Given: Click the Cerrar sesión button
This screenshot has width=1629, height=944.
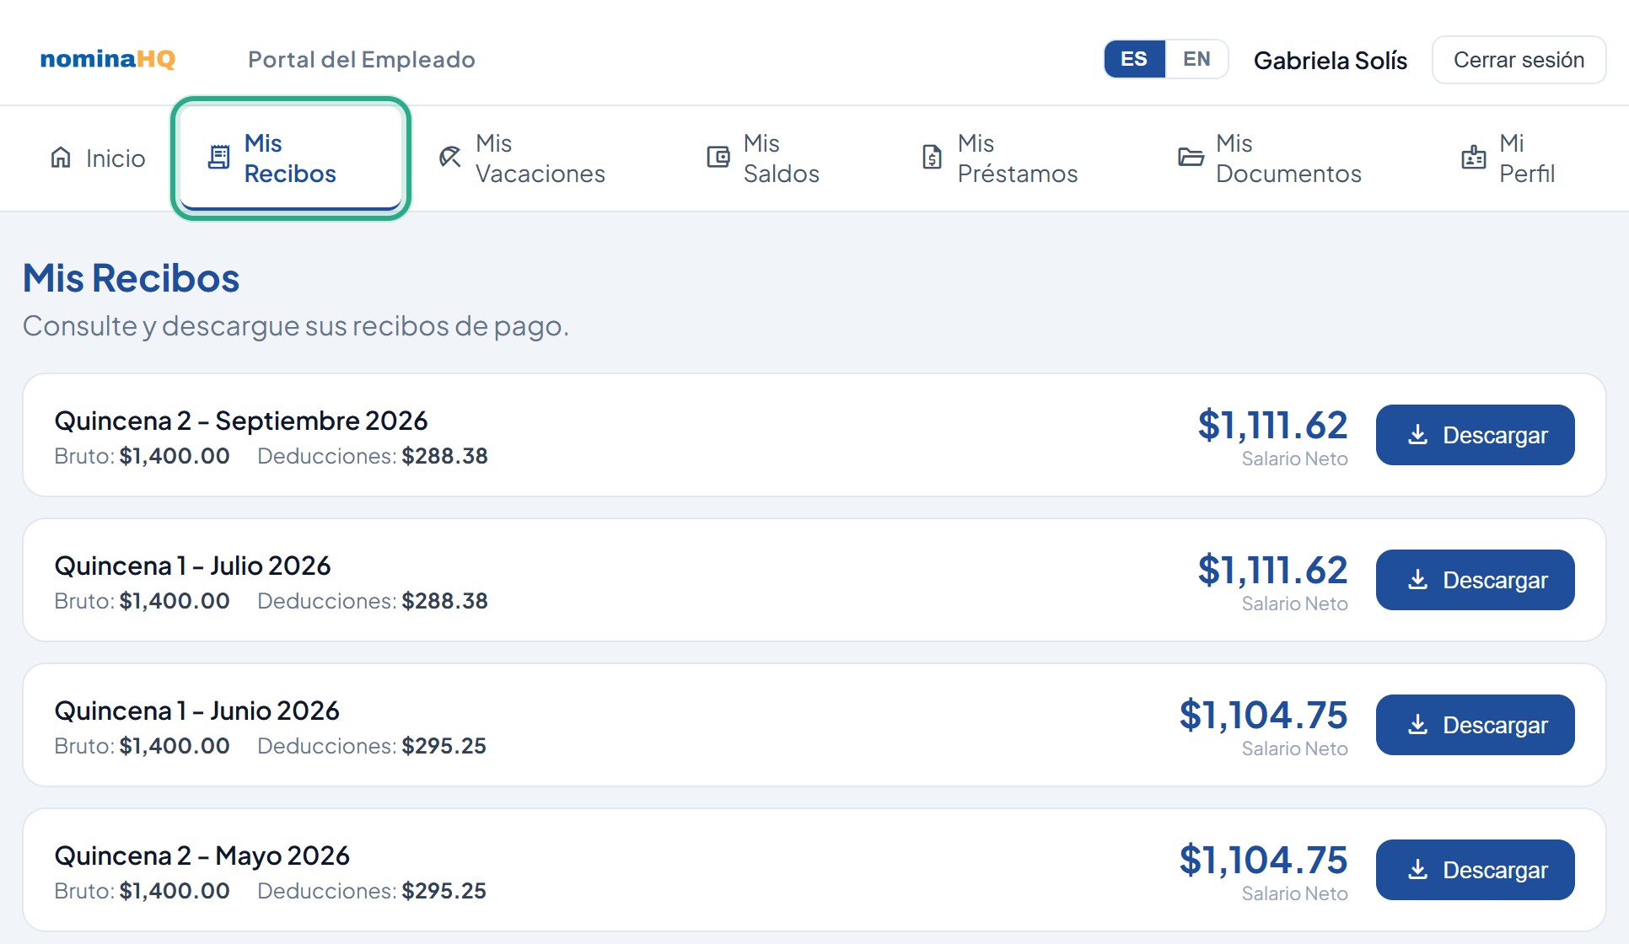Looking at the screenshot, I should pos(1519,60).
